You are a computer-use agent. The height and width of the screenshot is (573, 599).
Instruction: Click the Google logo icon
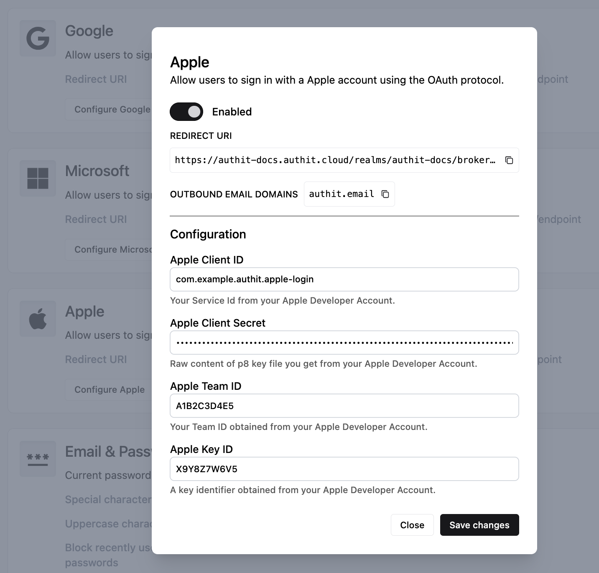(38, 38)
